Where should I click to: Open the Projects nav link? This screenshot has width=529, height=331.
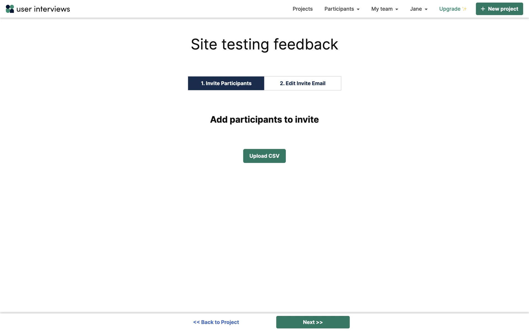point(303,9)
